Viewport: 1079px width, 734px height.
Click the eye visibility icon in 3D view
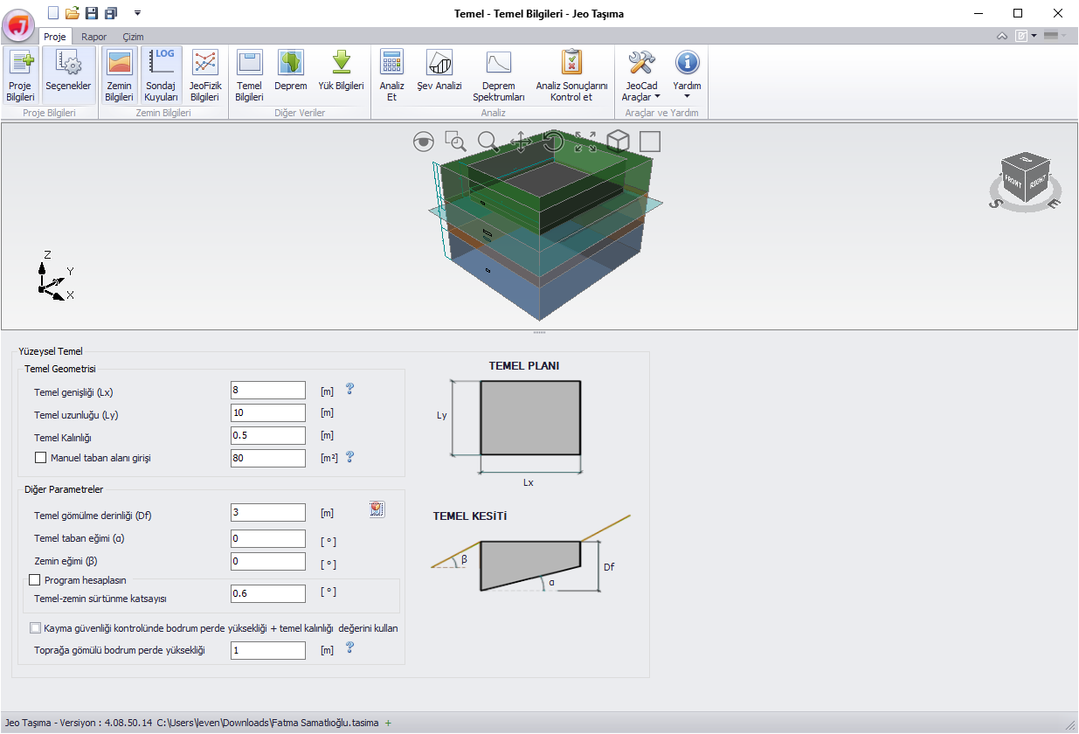coord(424,142)
